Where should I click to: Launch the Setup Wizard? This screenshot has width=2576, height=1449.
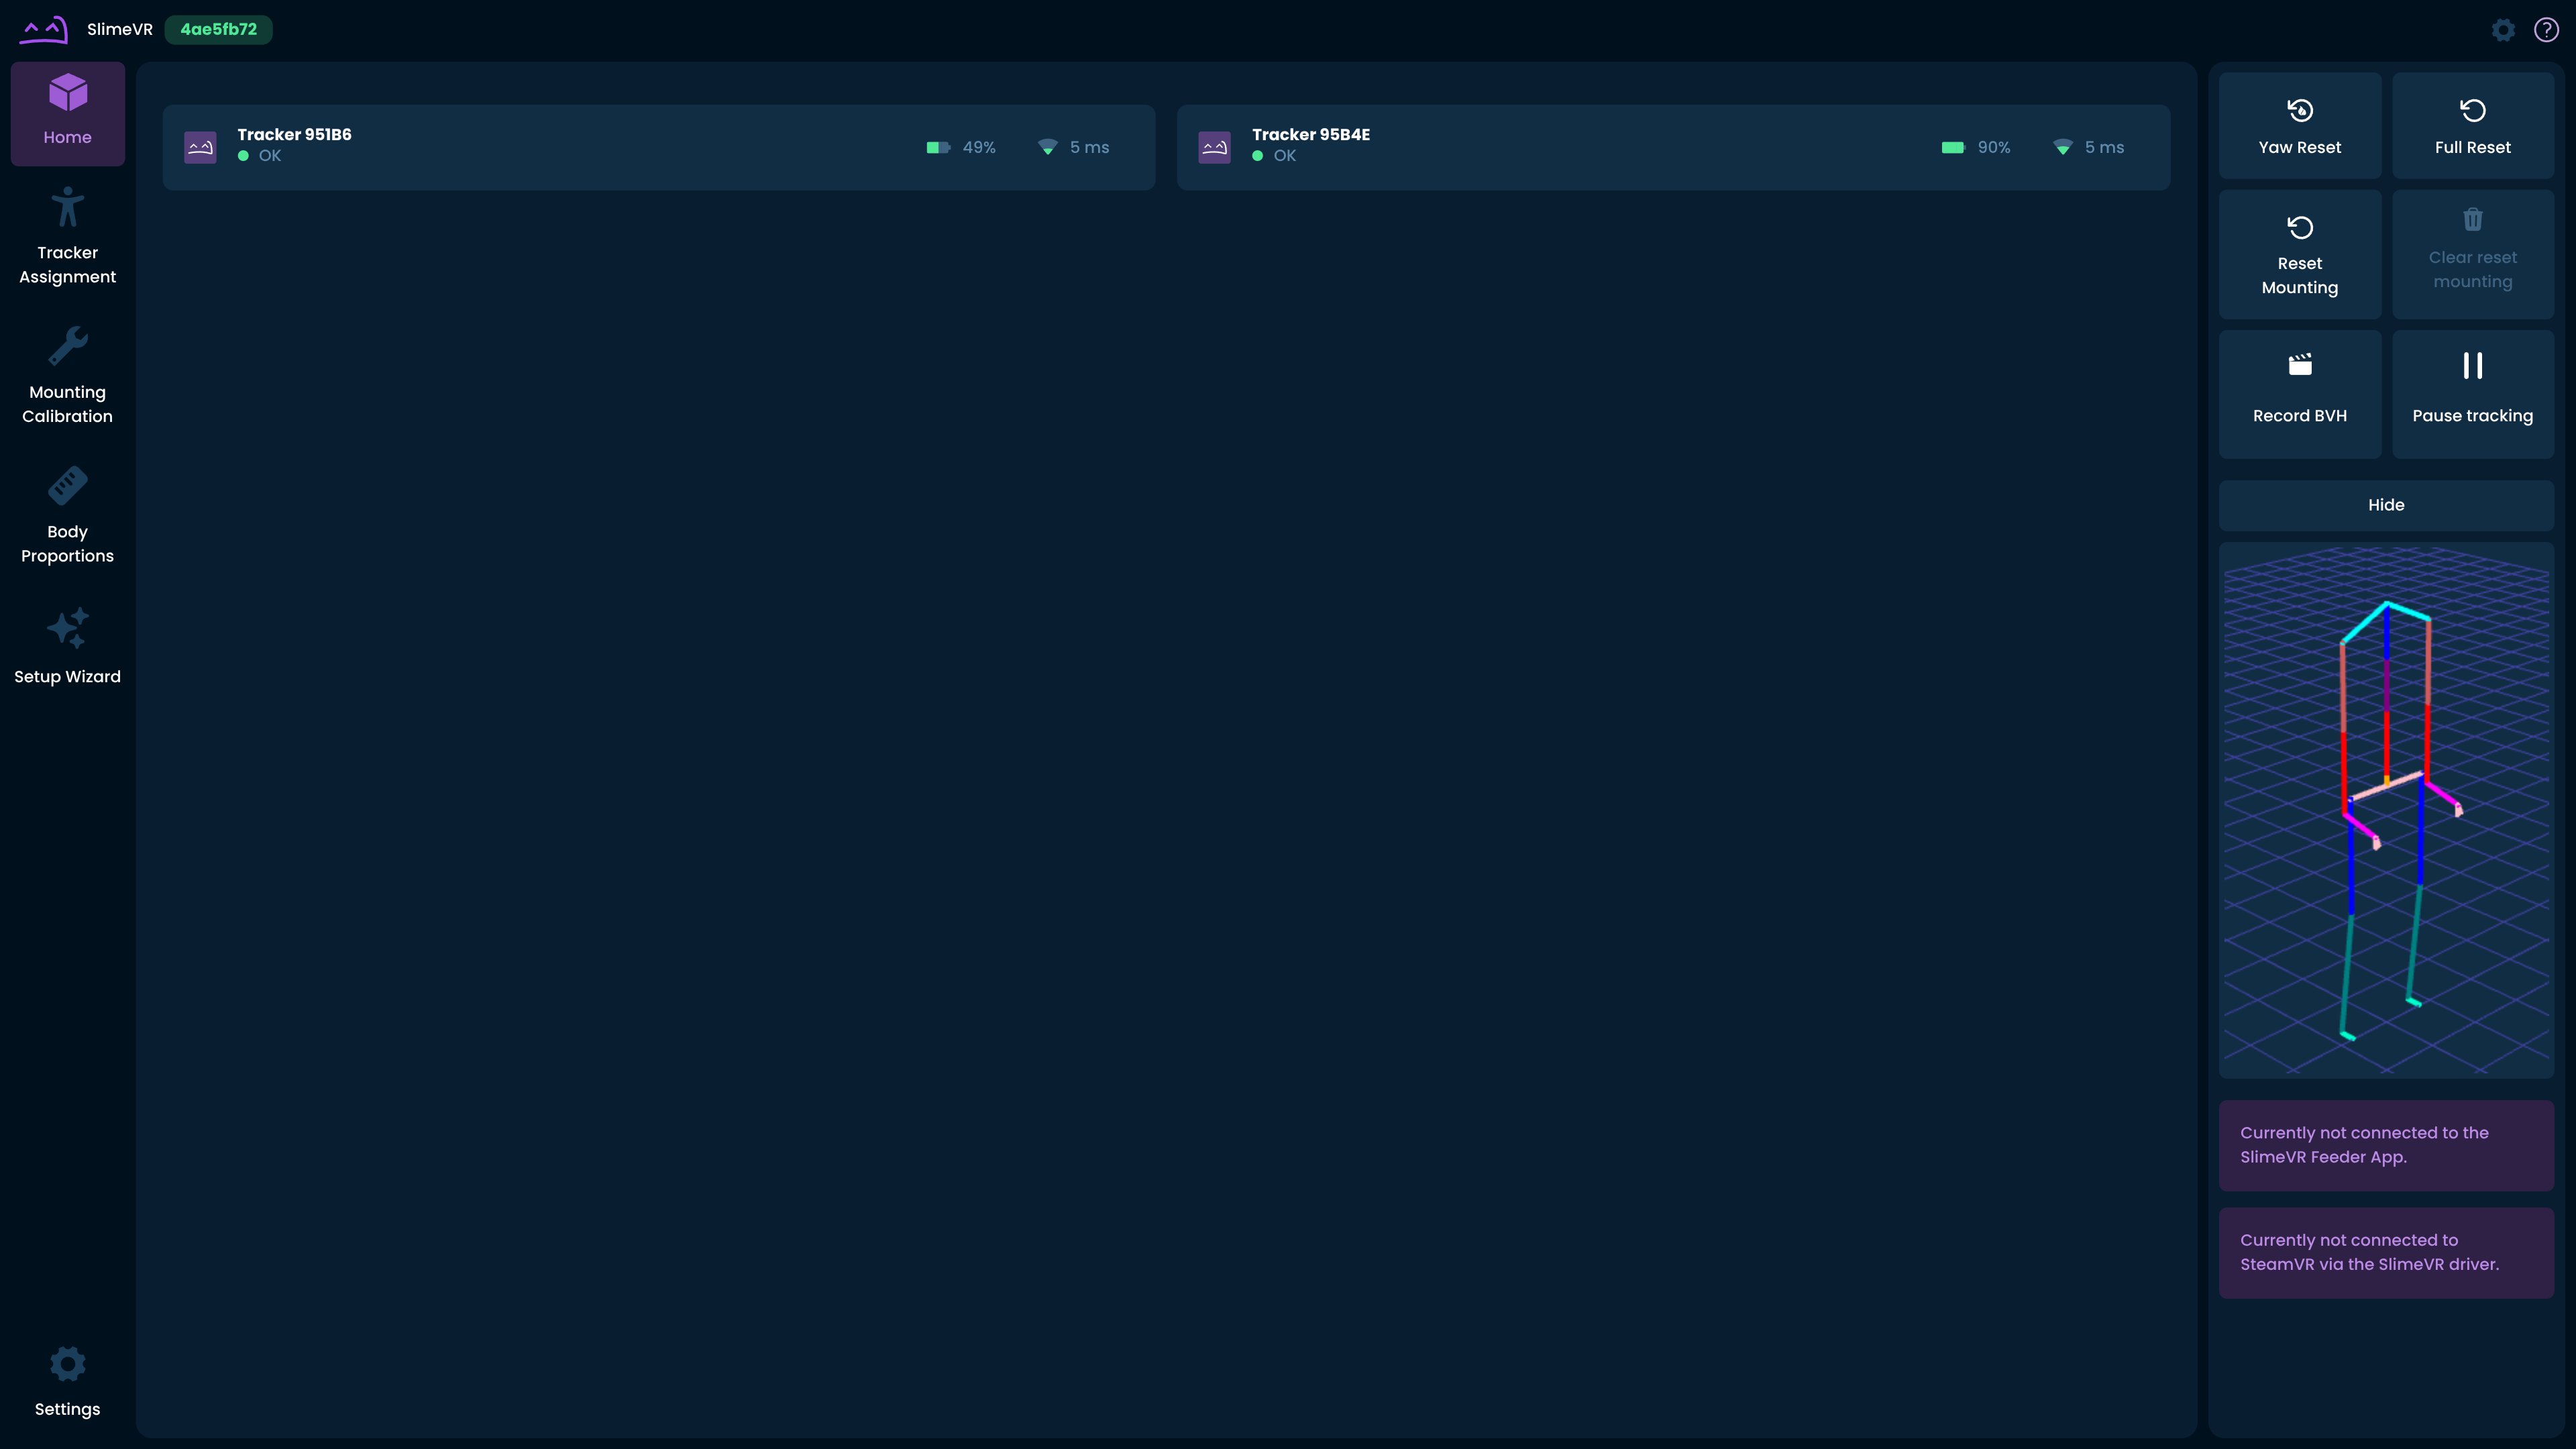[x=67, y=647]
